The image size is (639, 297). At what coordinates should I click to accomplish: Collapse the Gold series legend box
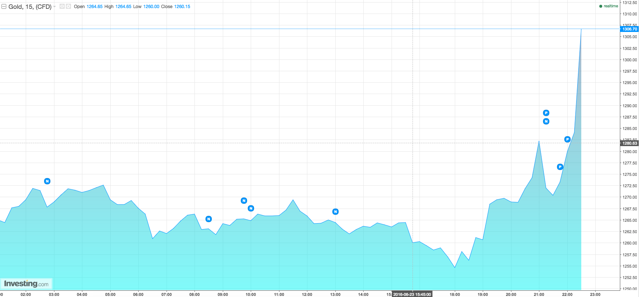pos(4,7)
